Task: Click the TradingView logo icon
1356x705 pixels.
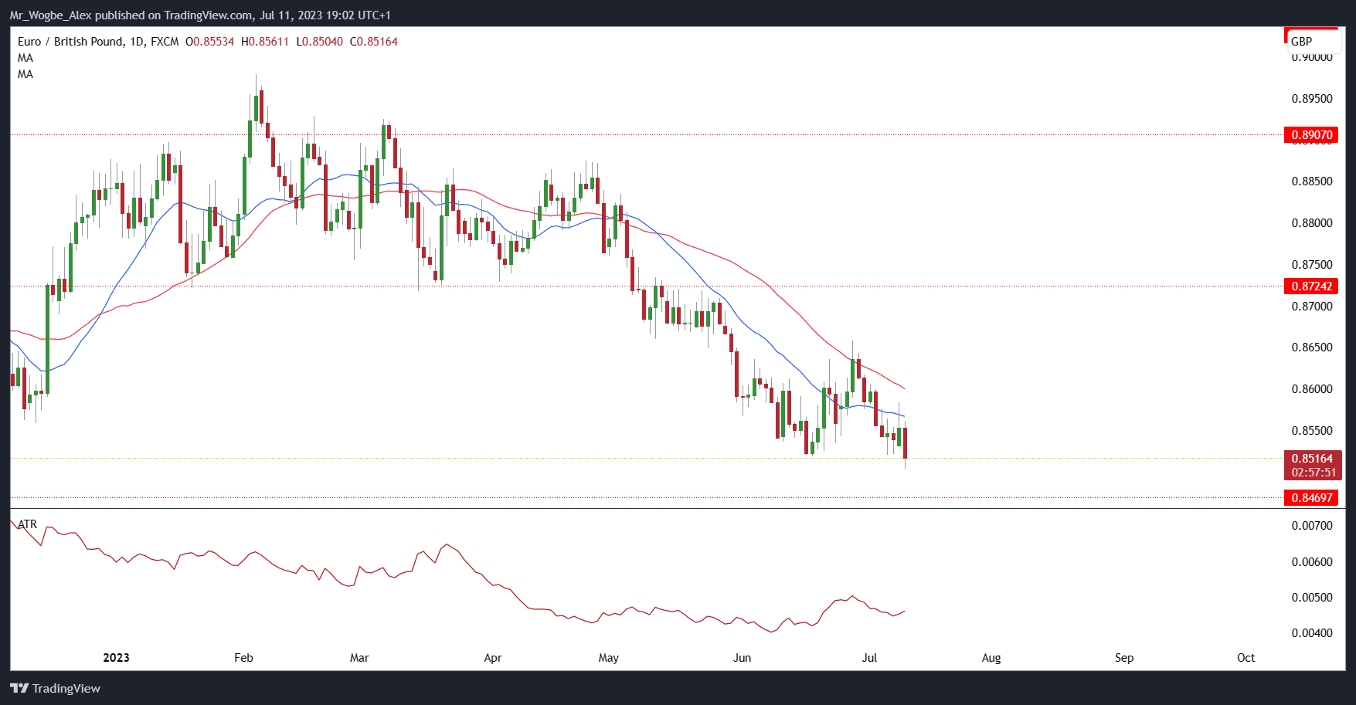Action: point(19,688)
